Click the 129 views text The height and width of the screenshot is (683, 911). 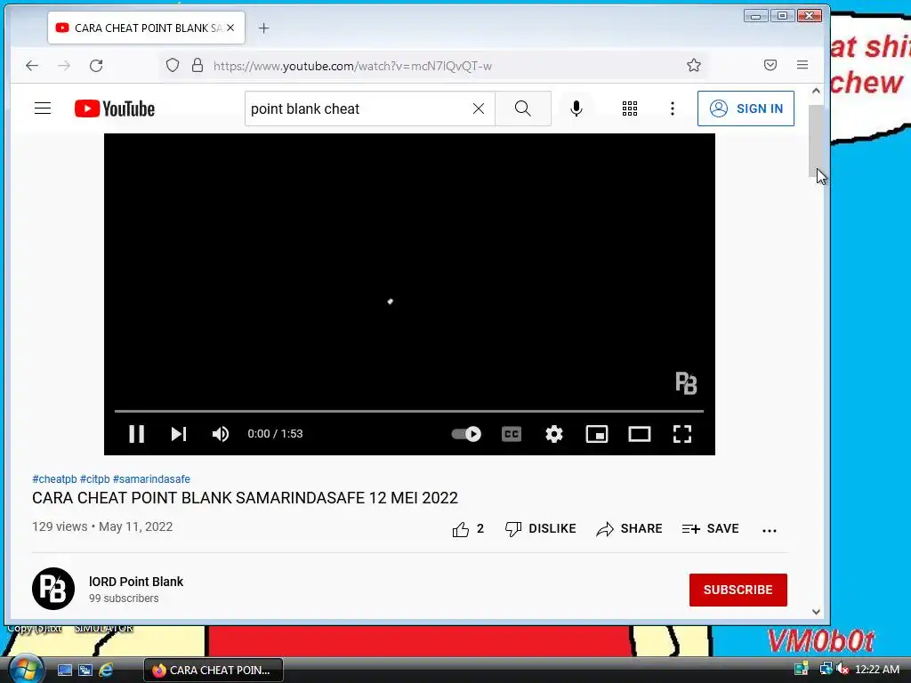60,526
